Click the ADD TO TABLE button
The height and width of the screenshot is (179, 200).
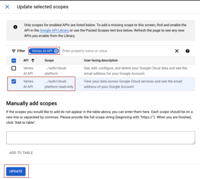click(21, 153)
